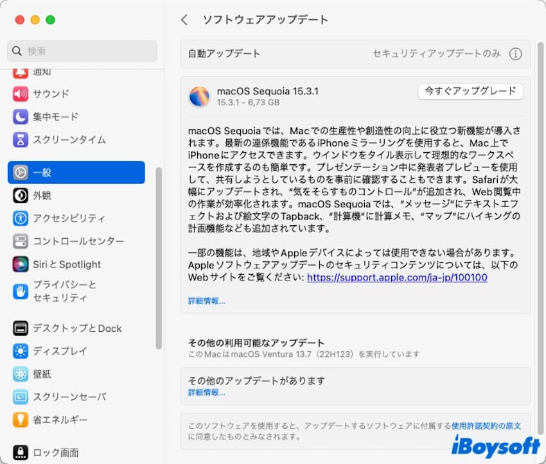Click the 15.3.1 - 6,73 GB size text
Image resolution: width=546 pixels, height=464 pixels.
[248, 103]
